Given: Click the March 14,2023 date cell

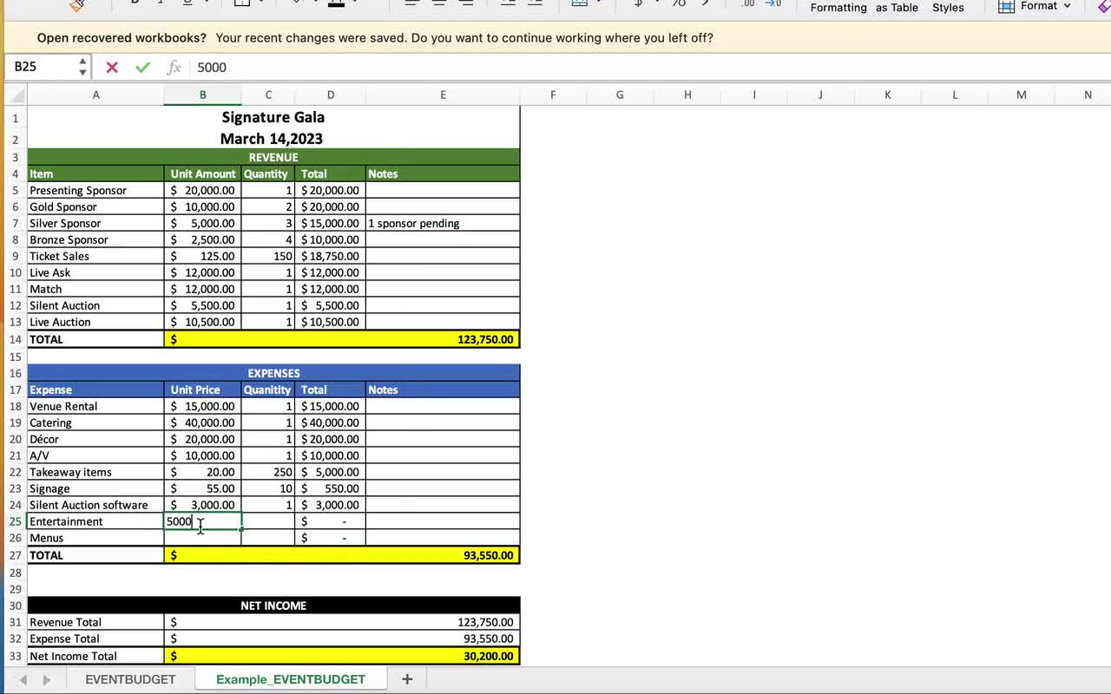Looking at the screenshot, I should (x=273, y=139).
